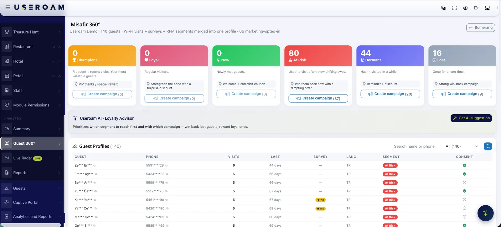Create campaign for At Risk segment (37)
501x227 pixels.
point(318,98)
